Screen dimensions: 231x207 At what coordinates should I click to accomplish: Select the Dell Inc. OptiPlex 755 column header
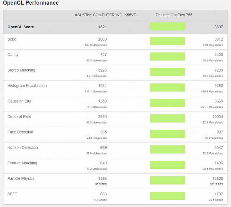pos(174,15)
